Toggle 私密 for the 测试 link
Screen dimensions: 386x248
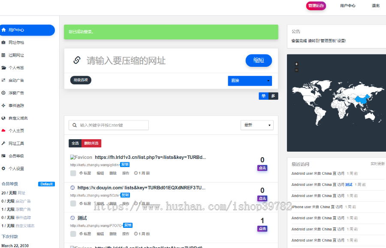(x=85, y=234)
